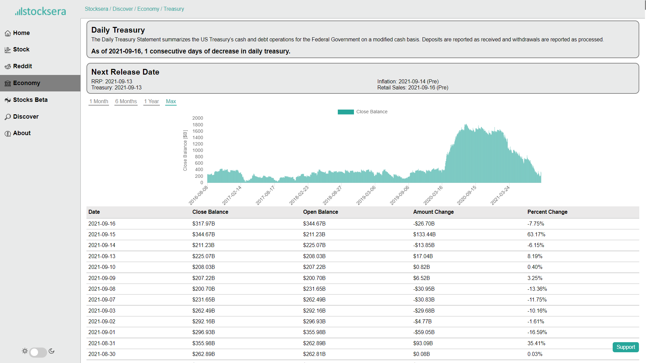Click the Economy bank building icon
This screenshot has height=363, width=646.
[x=8, y=83]
